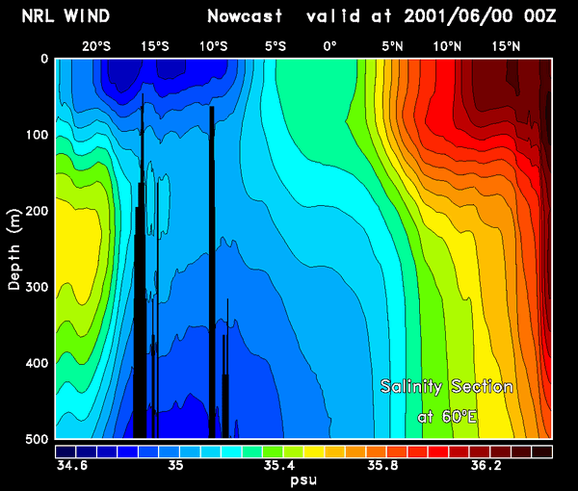The width and height of the screenshot is (578, 491).
Task: Select the "20°S" latitude label
Action: (x=96, y=46)
